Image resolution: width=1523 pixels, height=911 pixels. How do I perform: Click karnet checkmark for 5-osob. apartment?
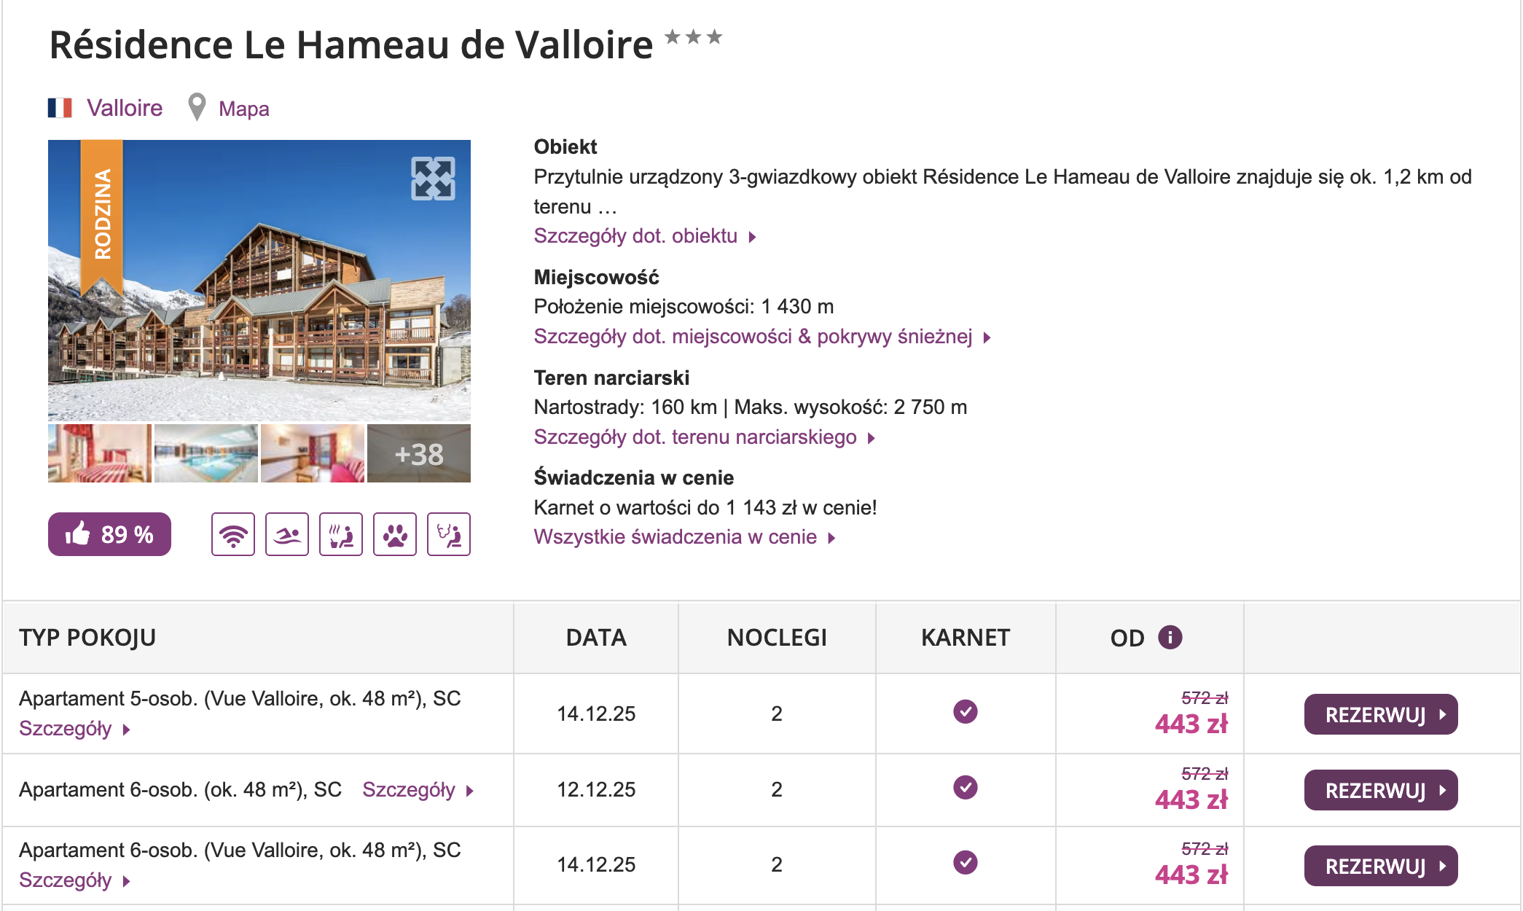[965, 711]
